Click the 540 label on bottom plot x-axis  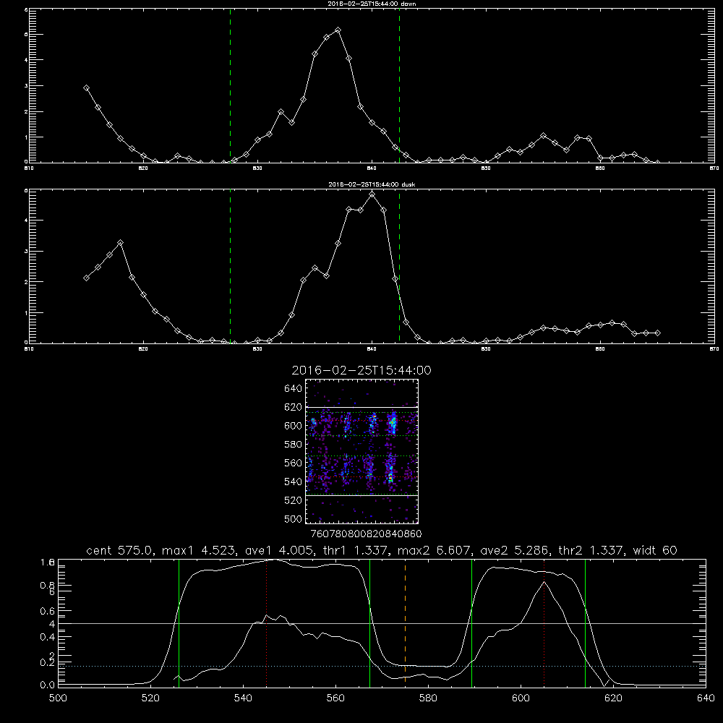[x=243, y=698]
